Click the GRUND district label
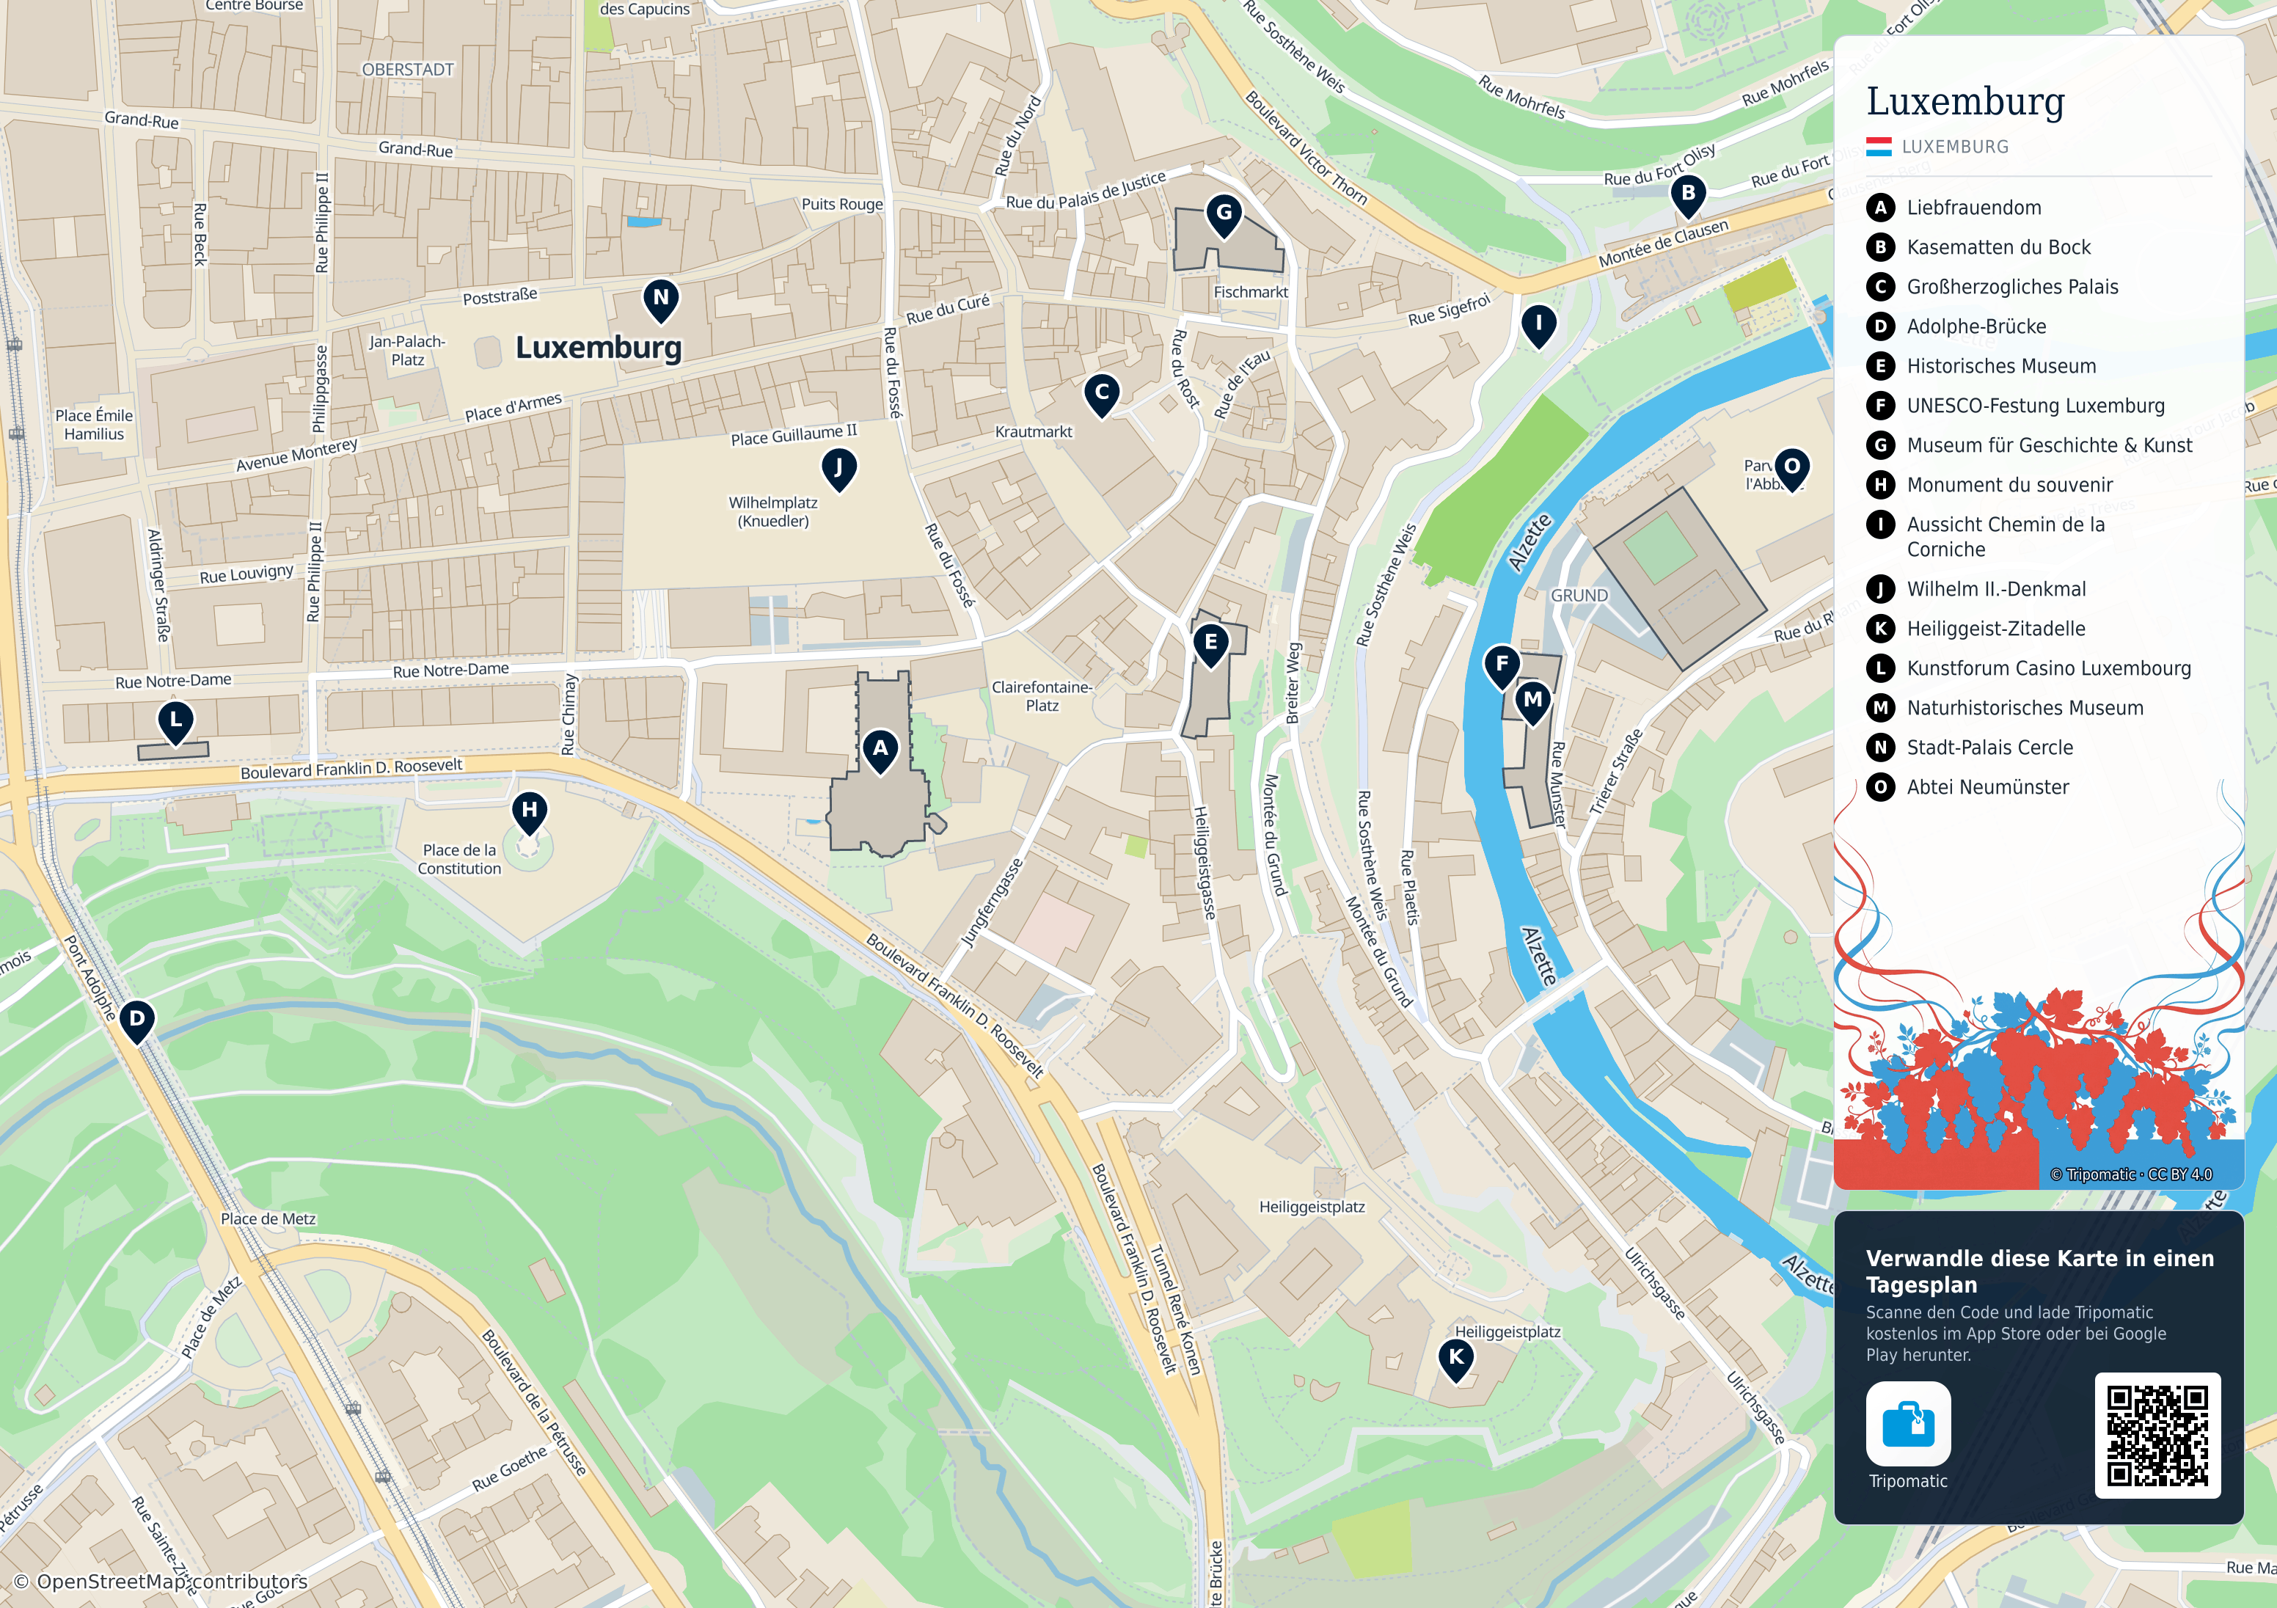 [1579, 595]
